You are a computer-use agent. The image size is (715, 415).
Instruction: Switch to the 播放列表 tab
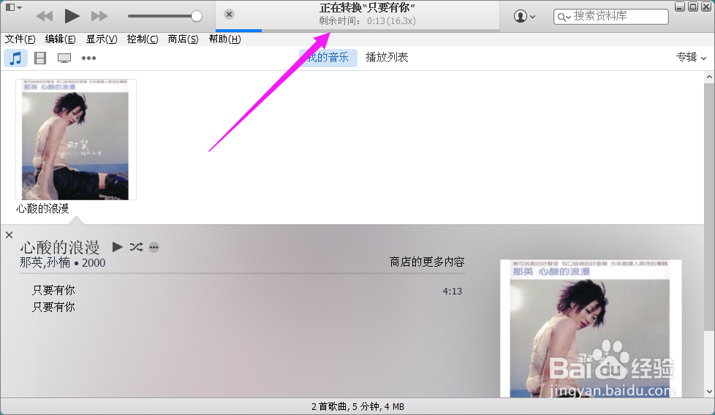coord(387,58)
